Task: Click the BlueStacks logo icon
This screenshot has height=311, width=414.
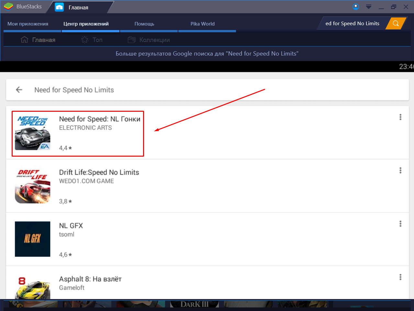Action: (8, 6)
